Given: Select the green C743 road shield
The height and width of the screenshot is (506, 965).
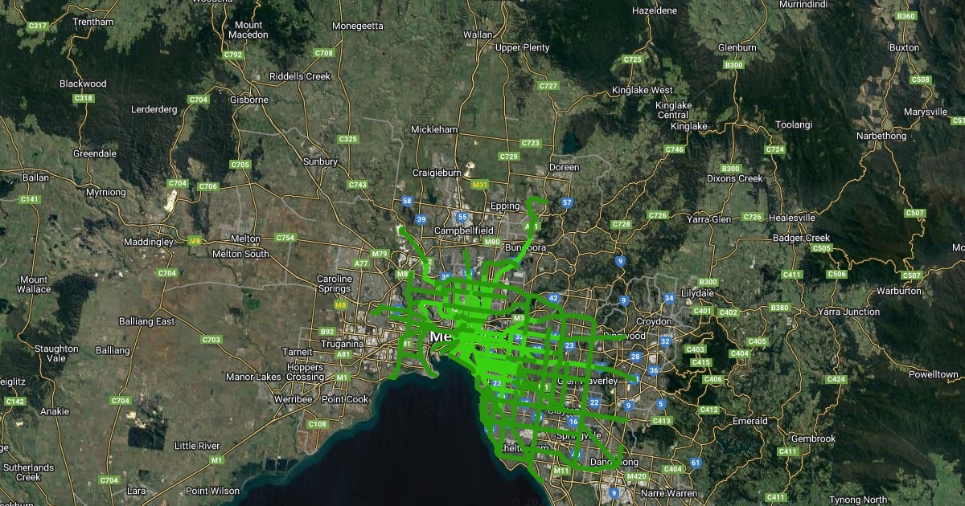Looking at the screenshot, I should pos(358,185).
